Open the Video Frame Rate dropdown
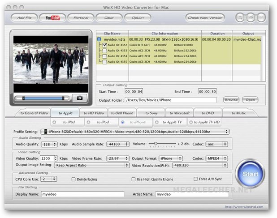 pyautogui.click(x=118, y=158)
